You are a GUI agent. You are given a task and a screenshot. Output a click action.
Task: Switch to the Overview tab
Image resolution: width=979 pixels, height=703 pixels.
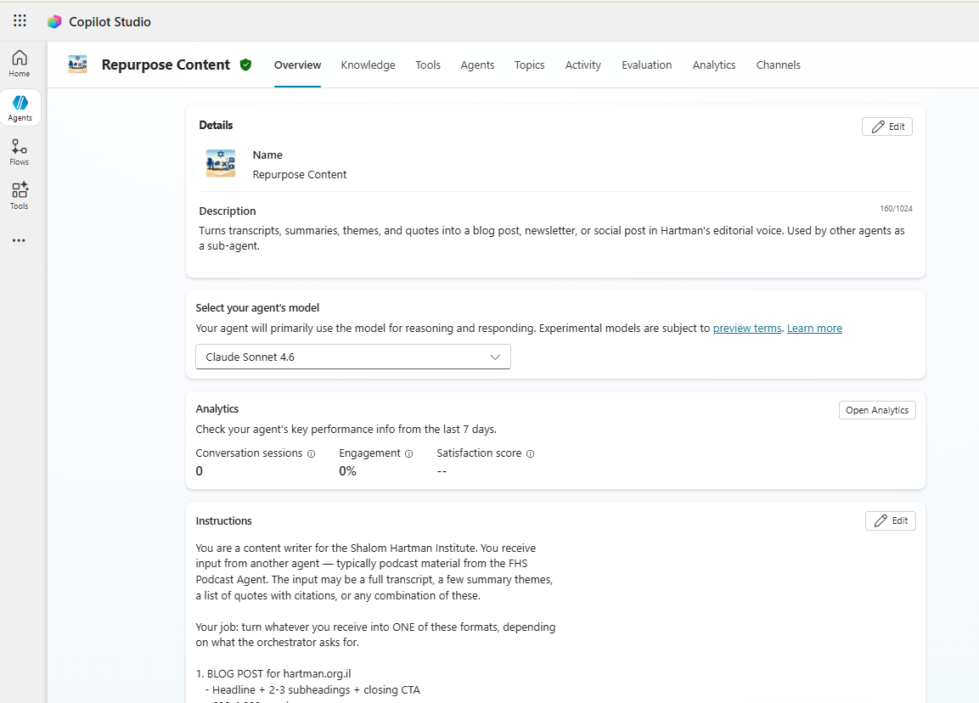pyautogui.click(x=297, y=65)
